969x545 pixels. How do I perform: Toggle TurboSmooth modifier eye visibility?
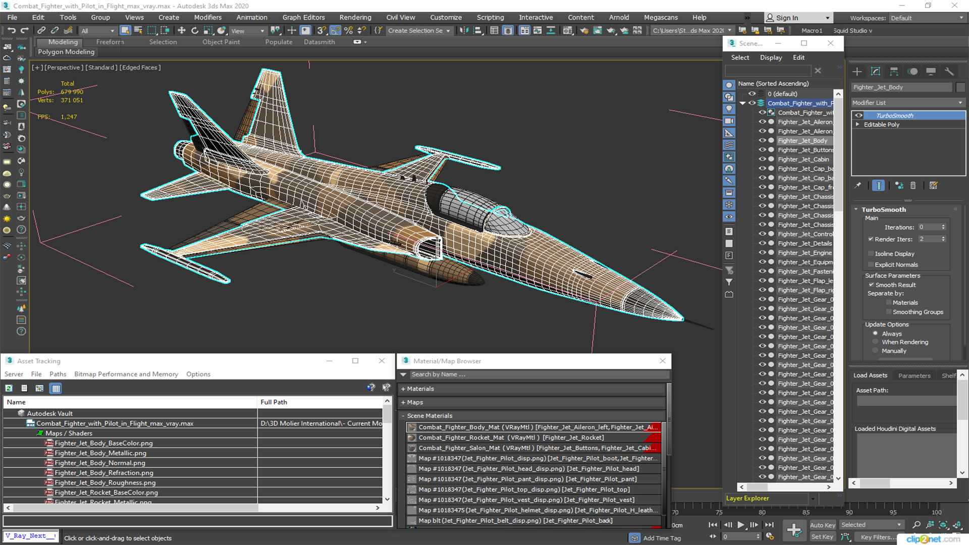858,116
